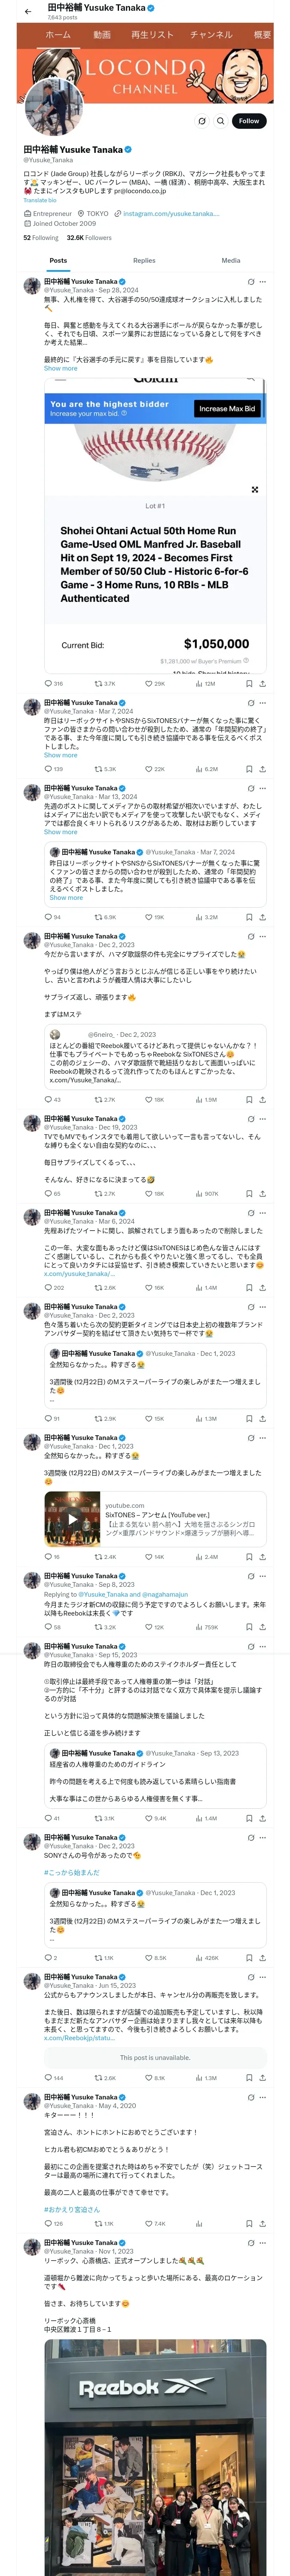Expand "Show more" on the Mar 7, 2024 post
Viewport: 290px width, 2576px height.
pyautogui.click(x=60, y=755)
